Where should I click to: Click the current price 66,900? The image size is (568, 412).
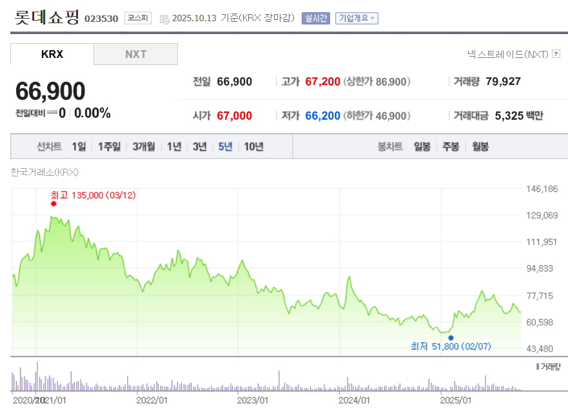[x=50, y=91]
